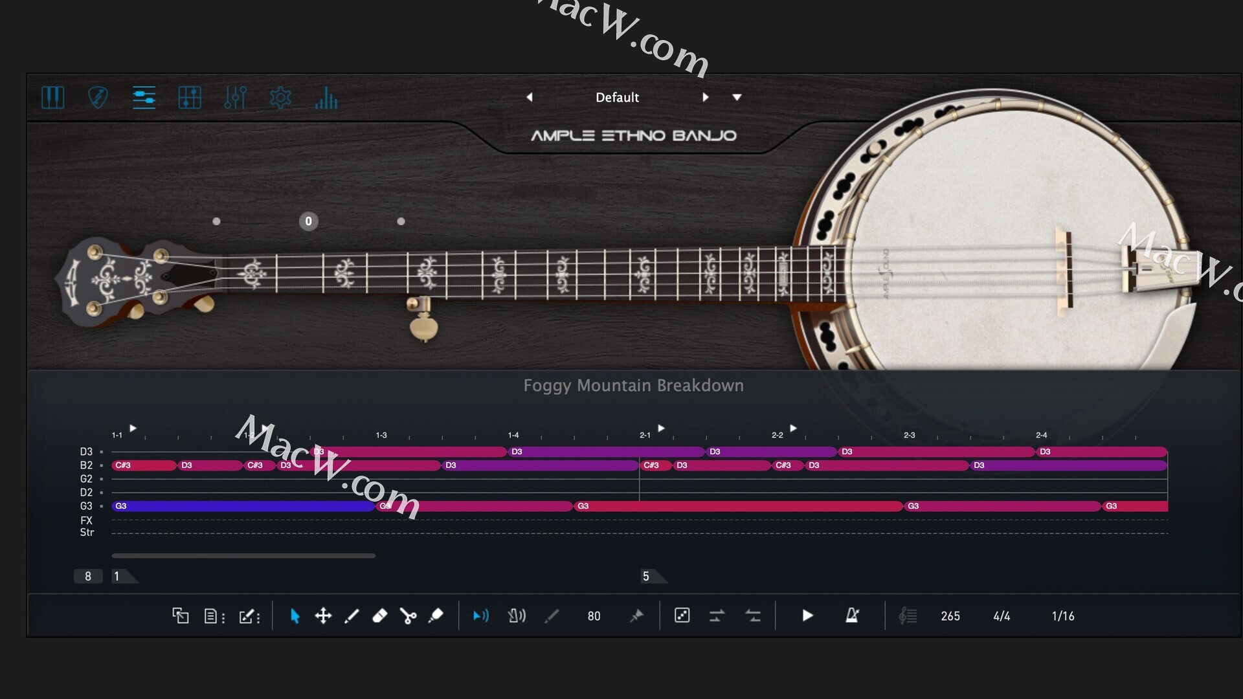Select the move tool
The width and height of the screenshot is (1243, 699).
[323, 616]
